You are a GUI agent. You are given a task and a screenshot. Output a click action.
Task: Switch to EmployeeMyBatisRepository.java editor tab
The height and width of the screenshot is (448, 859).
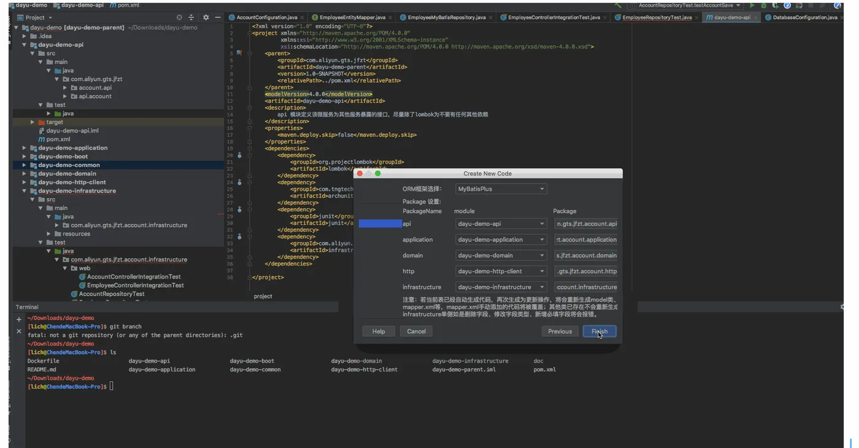(x=447, y=17)
